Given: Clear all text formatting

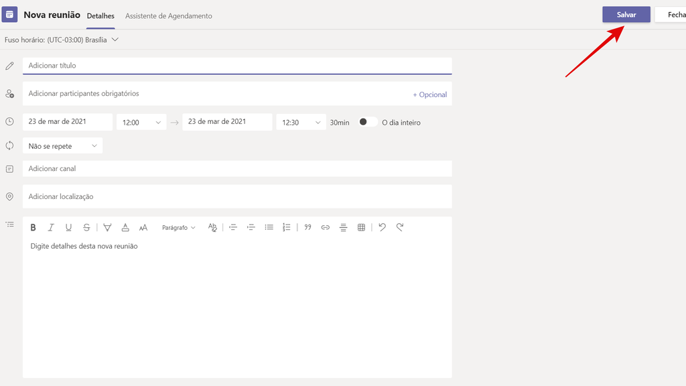Looking at the screenshot, I should [212, 227].
